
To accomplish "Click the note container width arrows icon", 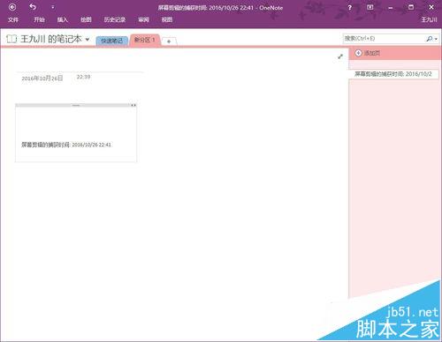I will click(x=133, y=105).
